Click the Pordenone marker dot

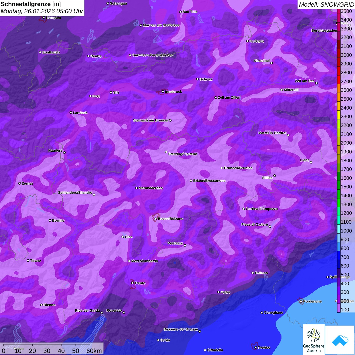click(301, 301)
